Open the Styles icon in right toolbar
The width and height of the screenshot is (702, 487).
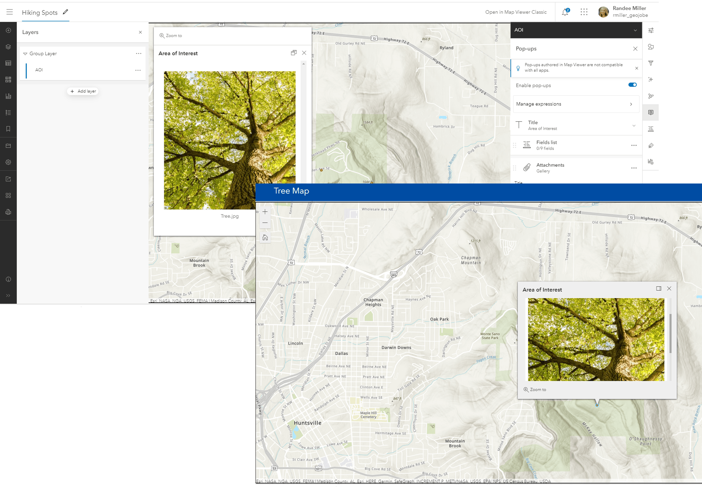pos(651,47)
